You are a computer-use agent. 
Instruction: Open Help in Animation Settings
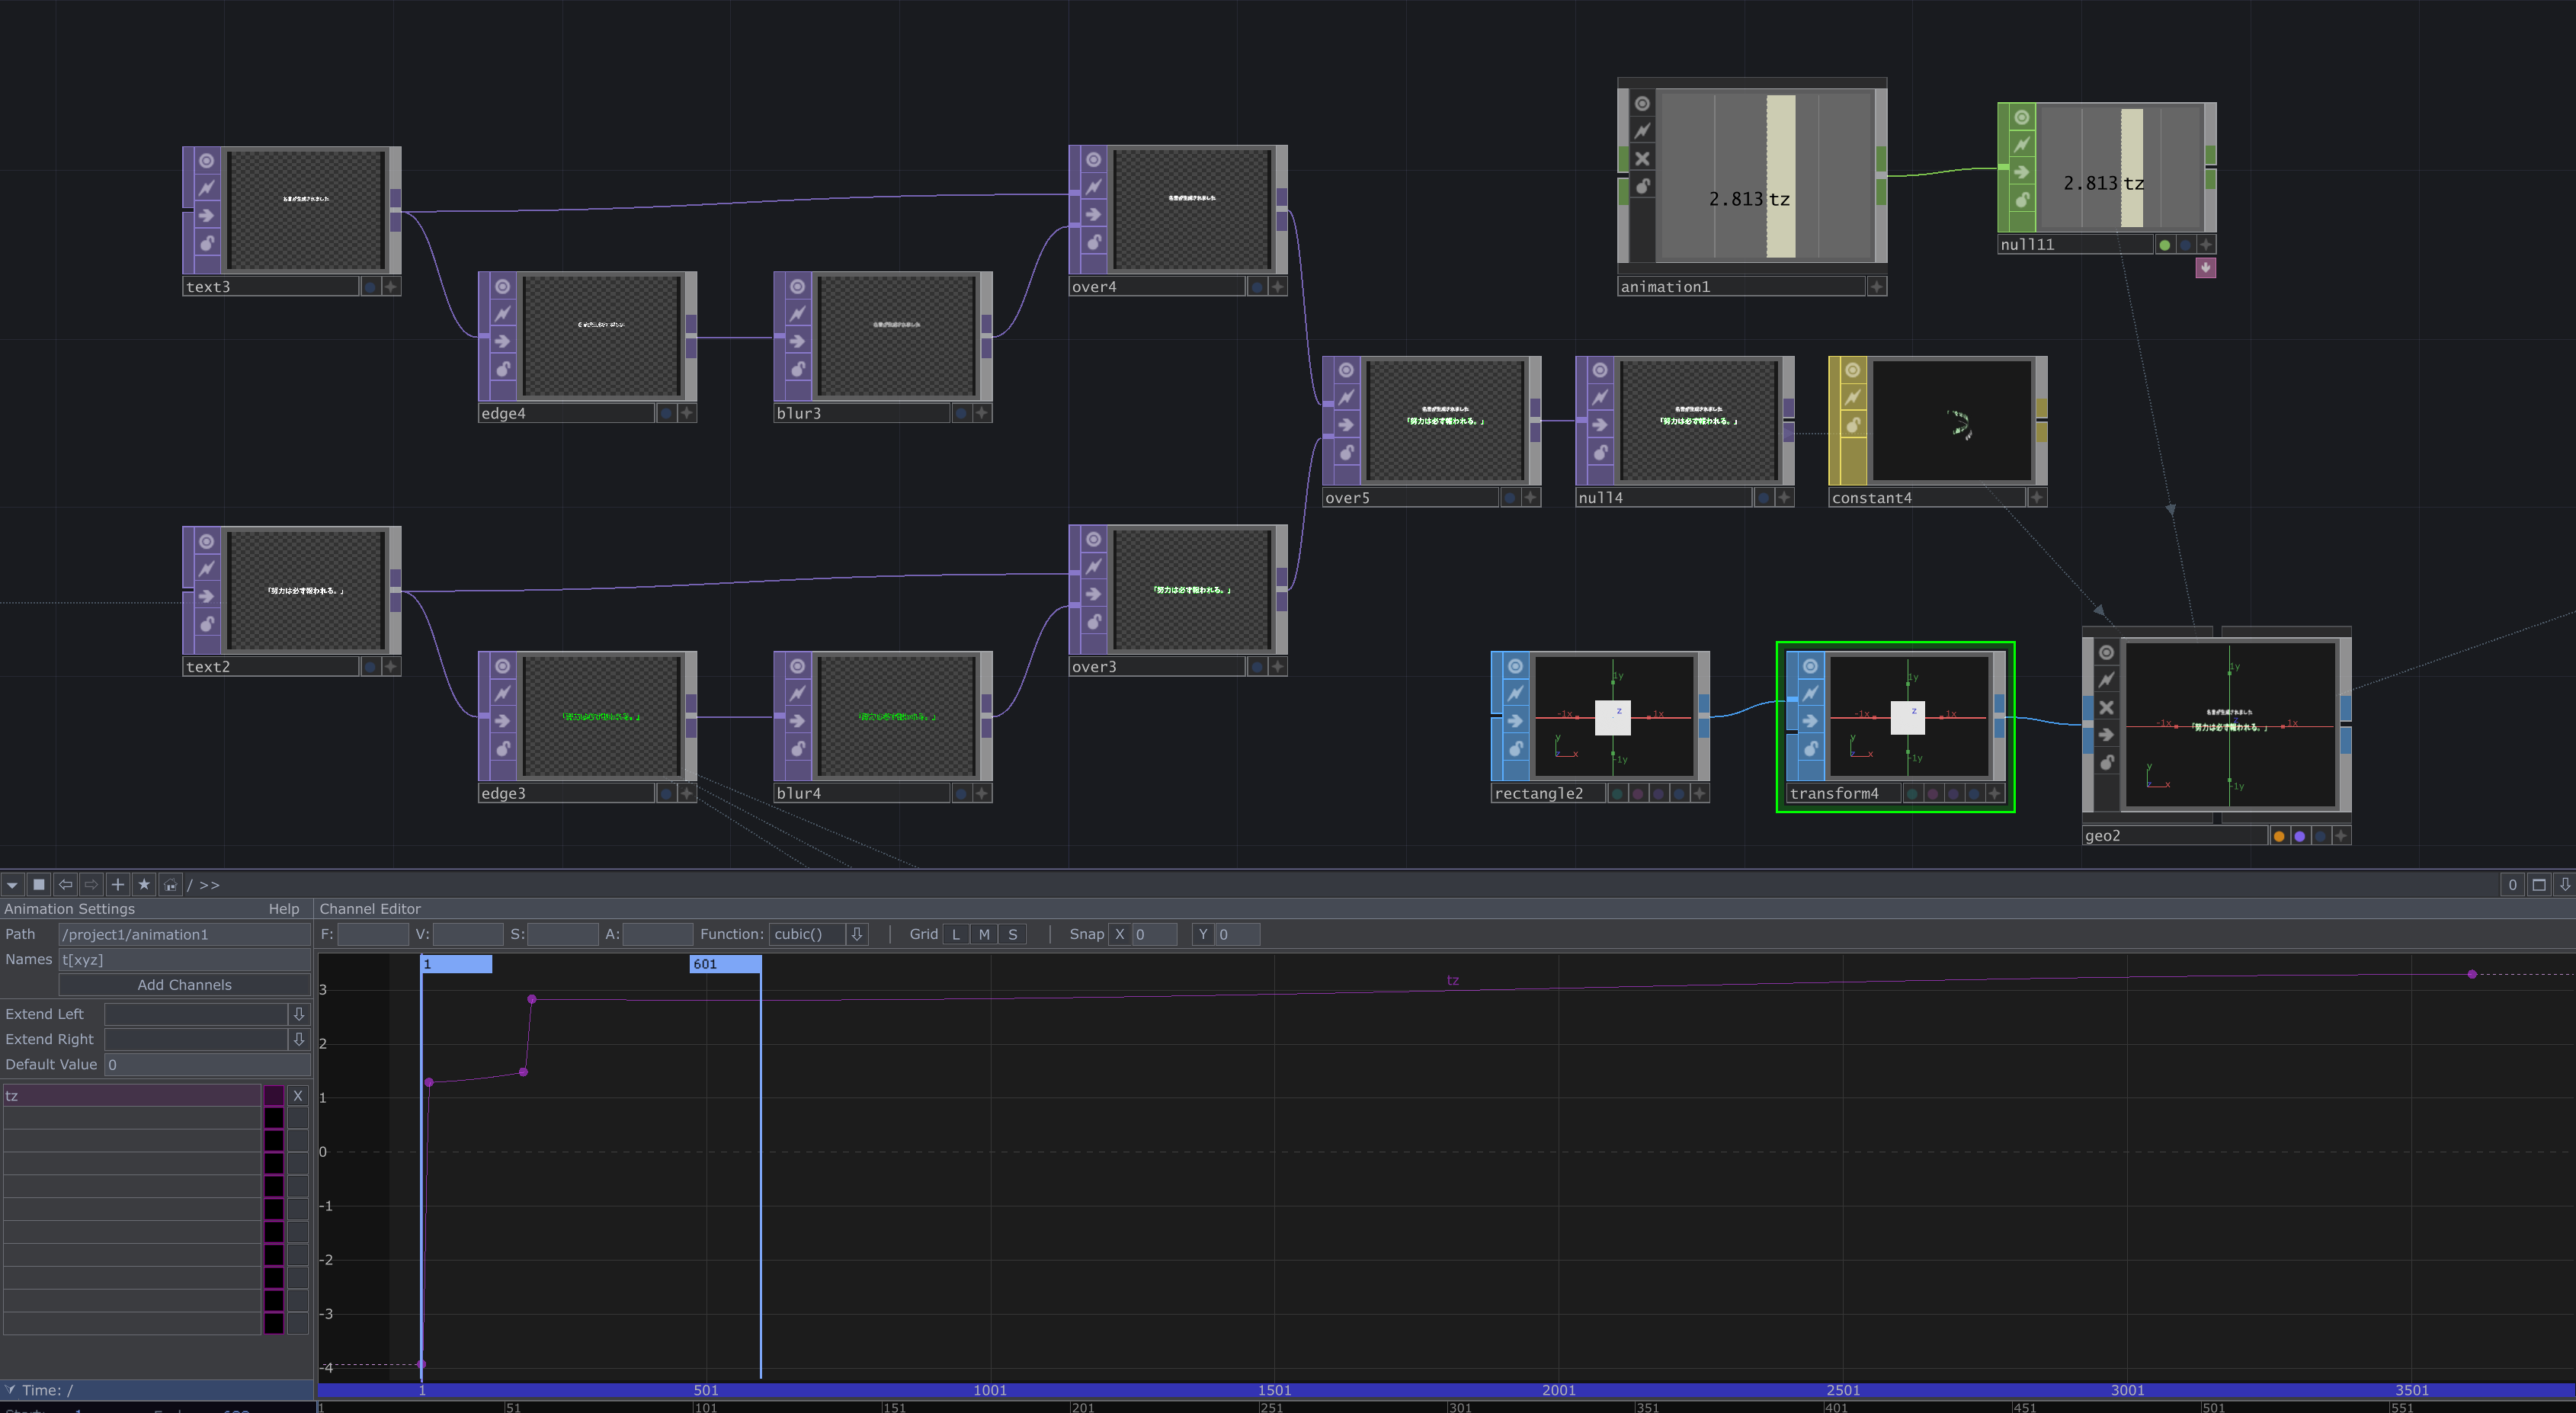[x=283, y=910]
